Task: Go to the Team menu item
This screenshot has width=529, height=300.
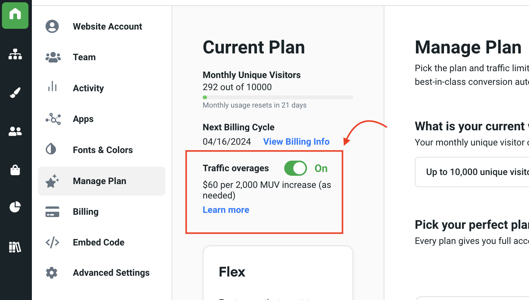Action: (x=84, y=57)
